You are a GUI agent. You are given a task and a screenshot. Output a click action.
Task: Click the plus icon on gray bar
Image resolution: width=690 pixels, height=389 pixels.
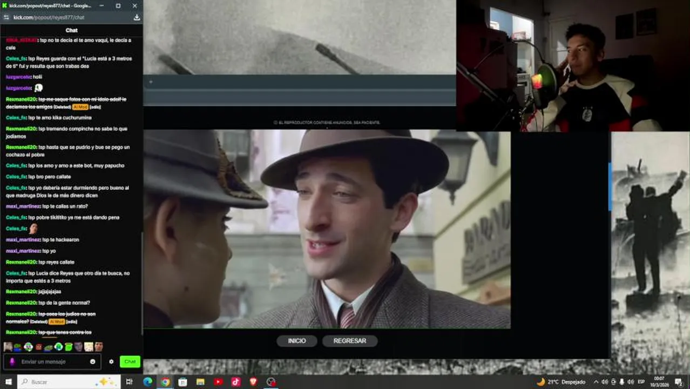click(x=151, y=82)
